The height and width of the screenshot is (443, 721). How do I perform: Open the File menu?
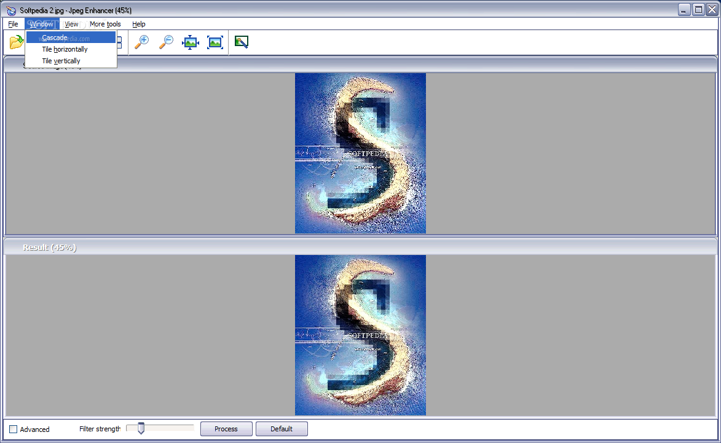click(13, 24)
